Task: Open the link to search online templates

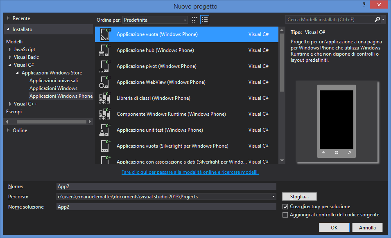Action: (x=190, y=172)
